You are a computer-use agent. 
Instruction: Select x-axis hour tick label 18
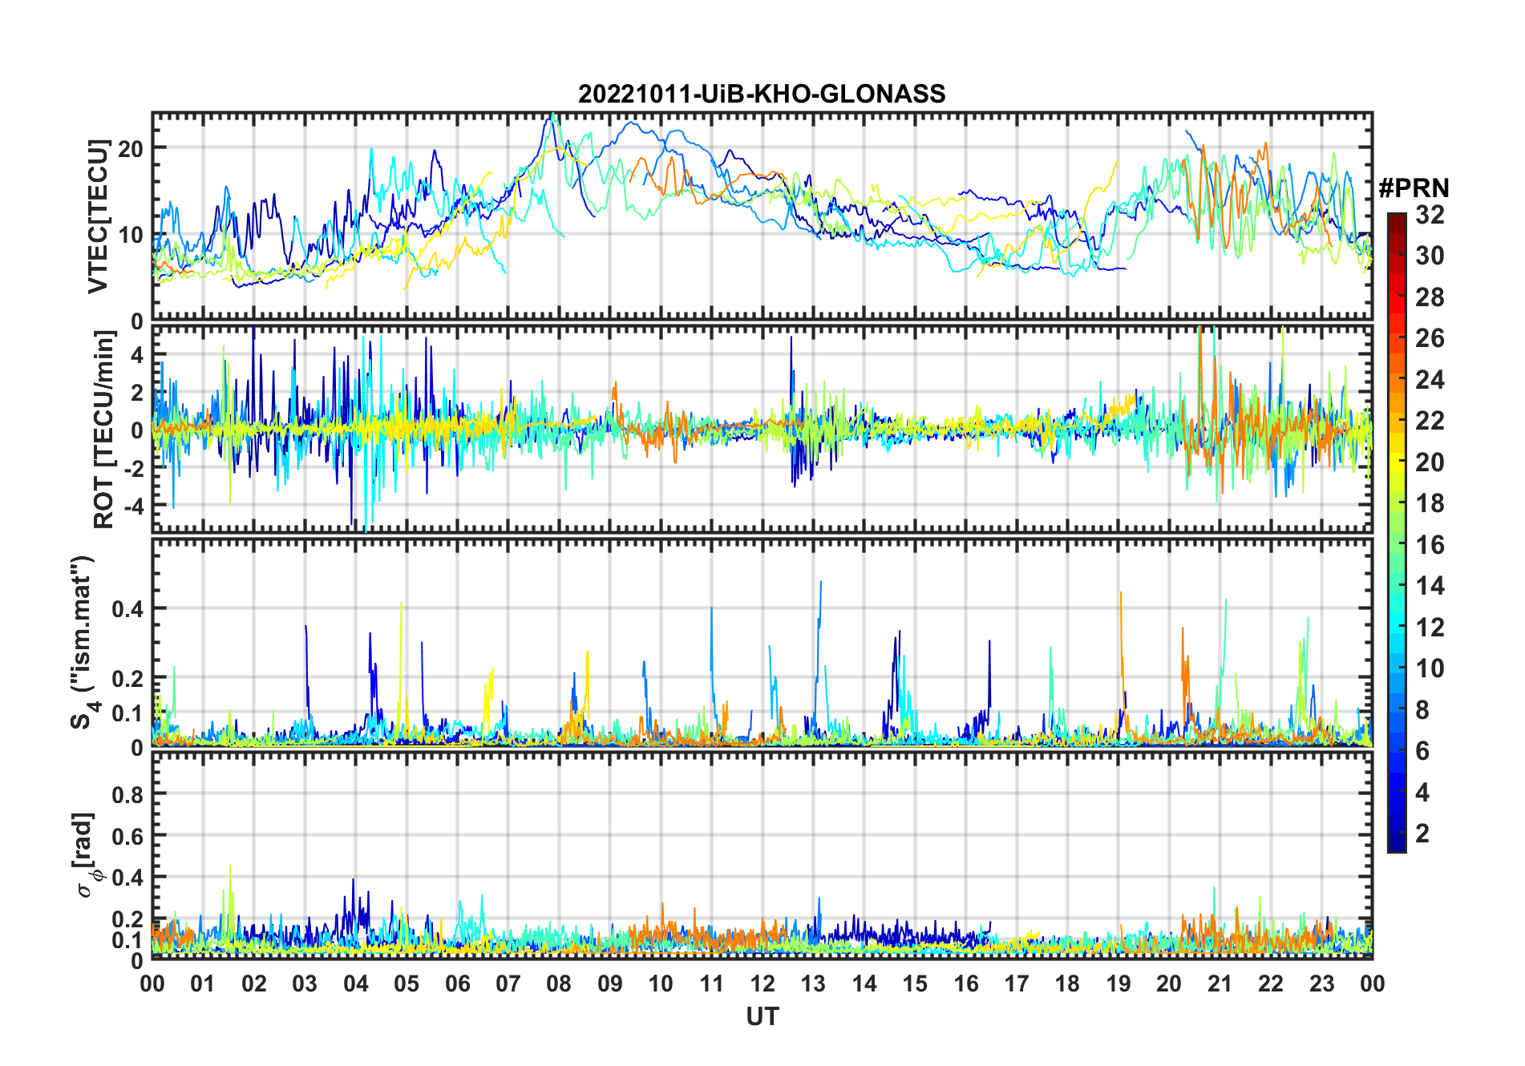pyautogui.click(x=1067, y=983)
